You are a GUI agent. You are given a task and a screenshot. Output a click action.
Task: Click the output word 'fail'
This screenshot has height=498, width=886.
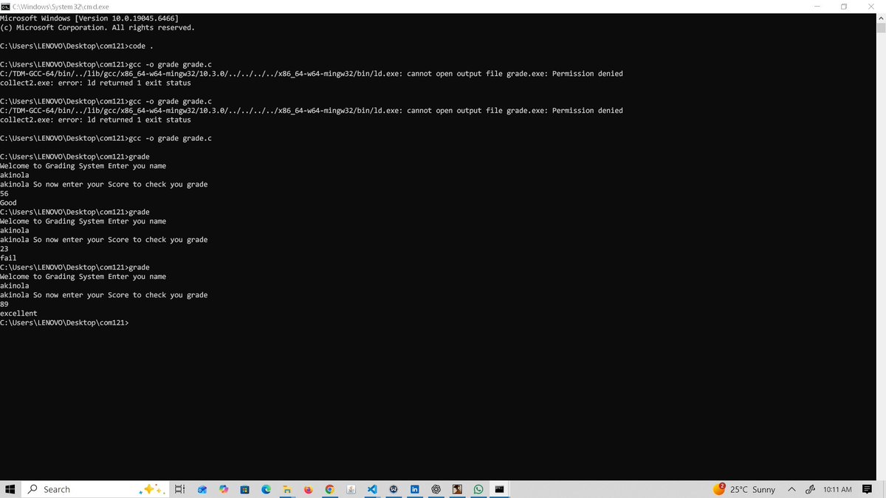[8, 258]
